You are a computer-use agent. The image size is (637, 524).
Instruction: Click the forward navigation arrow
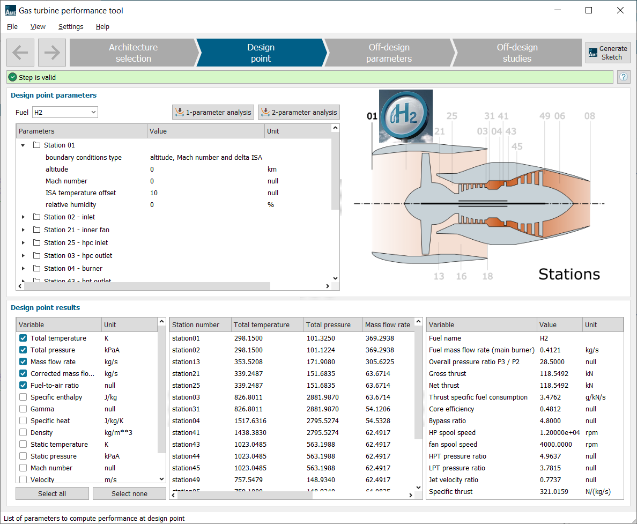click(x=51, y=52)
